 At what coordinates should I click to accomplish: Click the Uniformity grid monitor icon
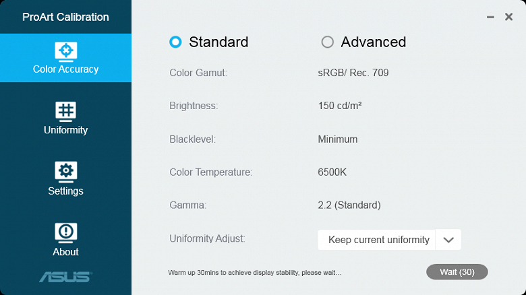65,111
